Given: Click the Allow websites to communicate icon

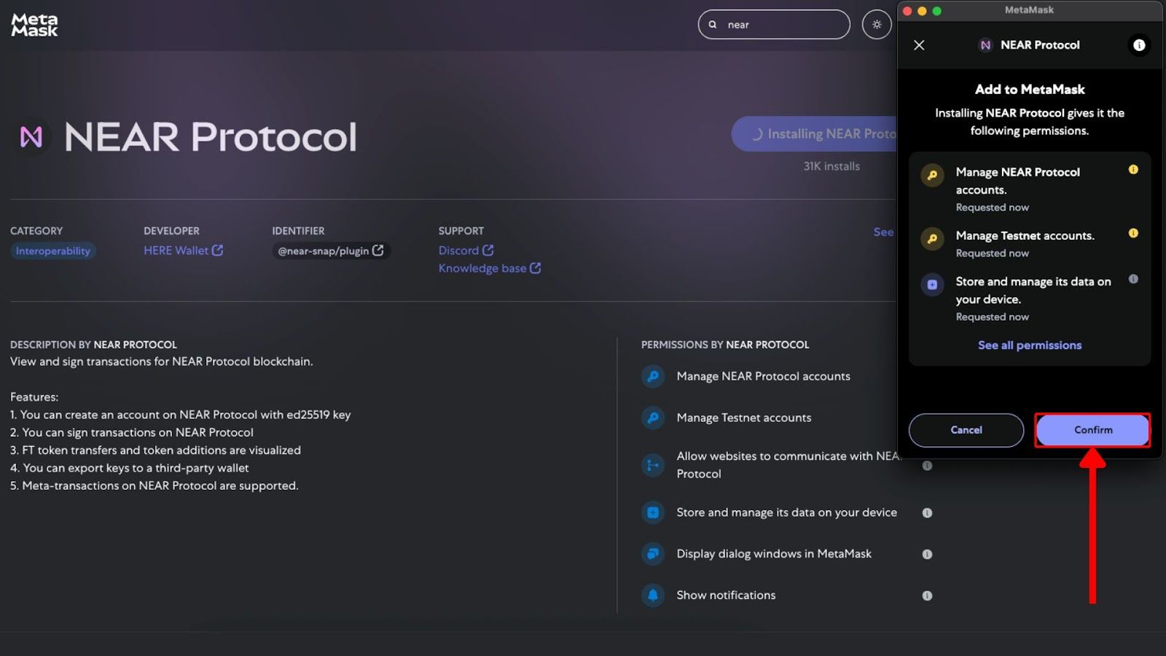Looking at the screenshot, I should coord(653,464).
